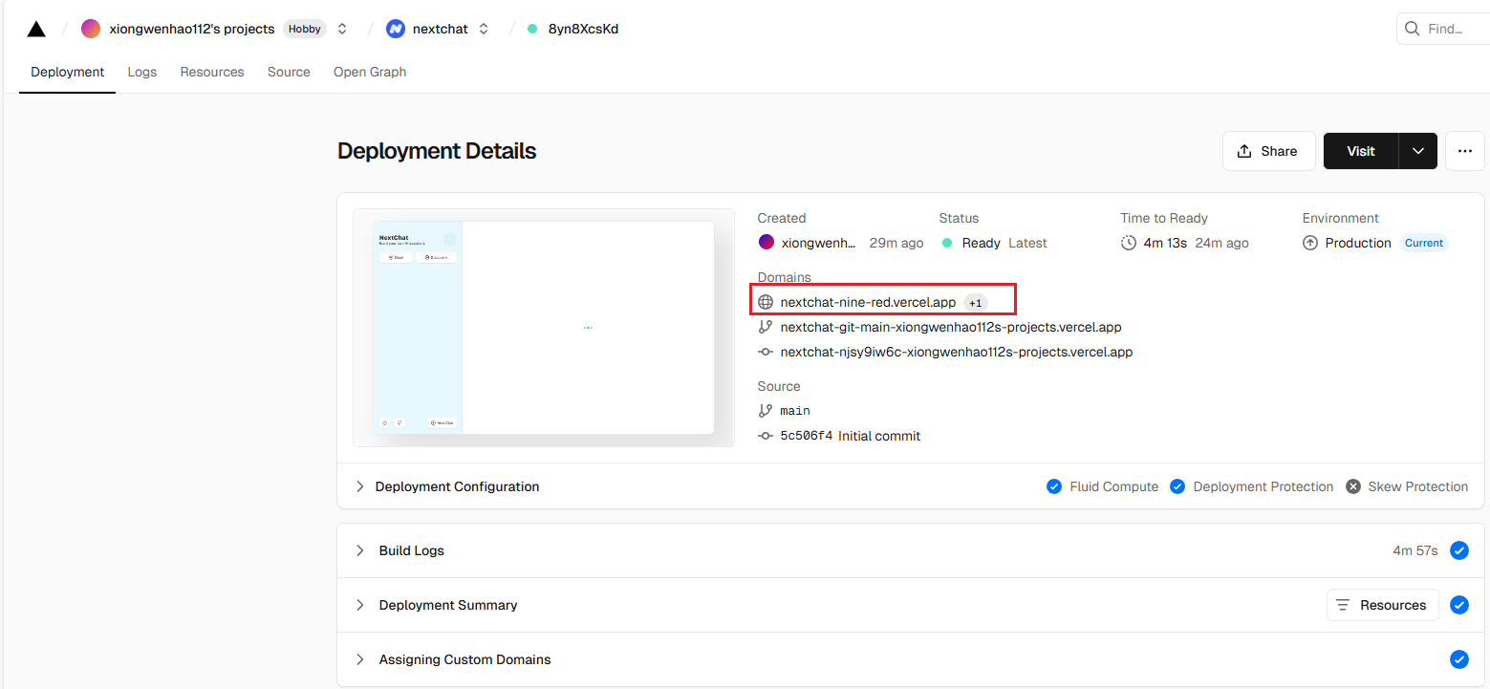Click the Skew Protection disabled icon
This screenshot has height=689, width=1490.
1353,486
